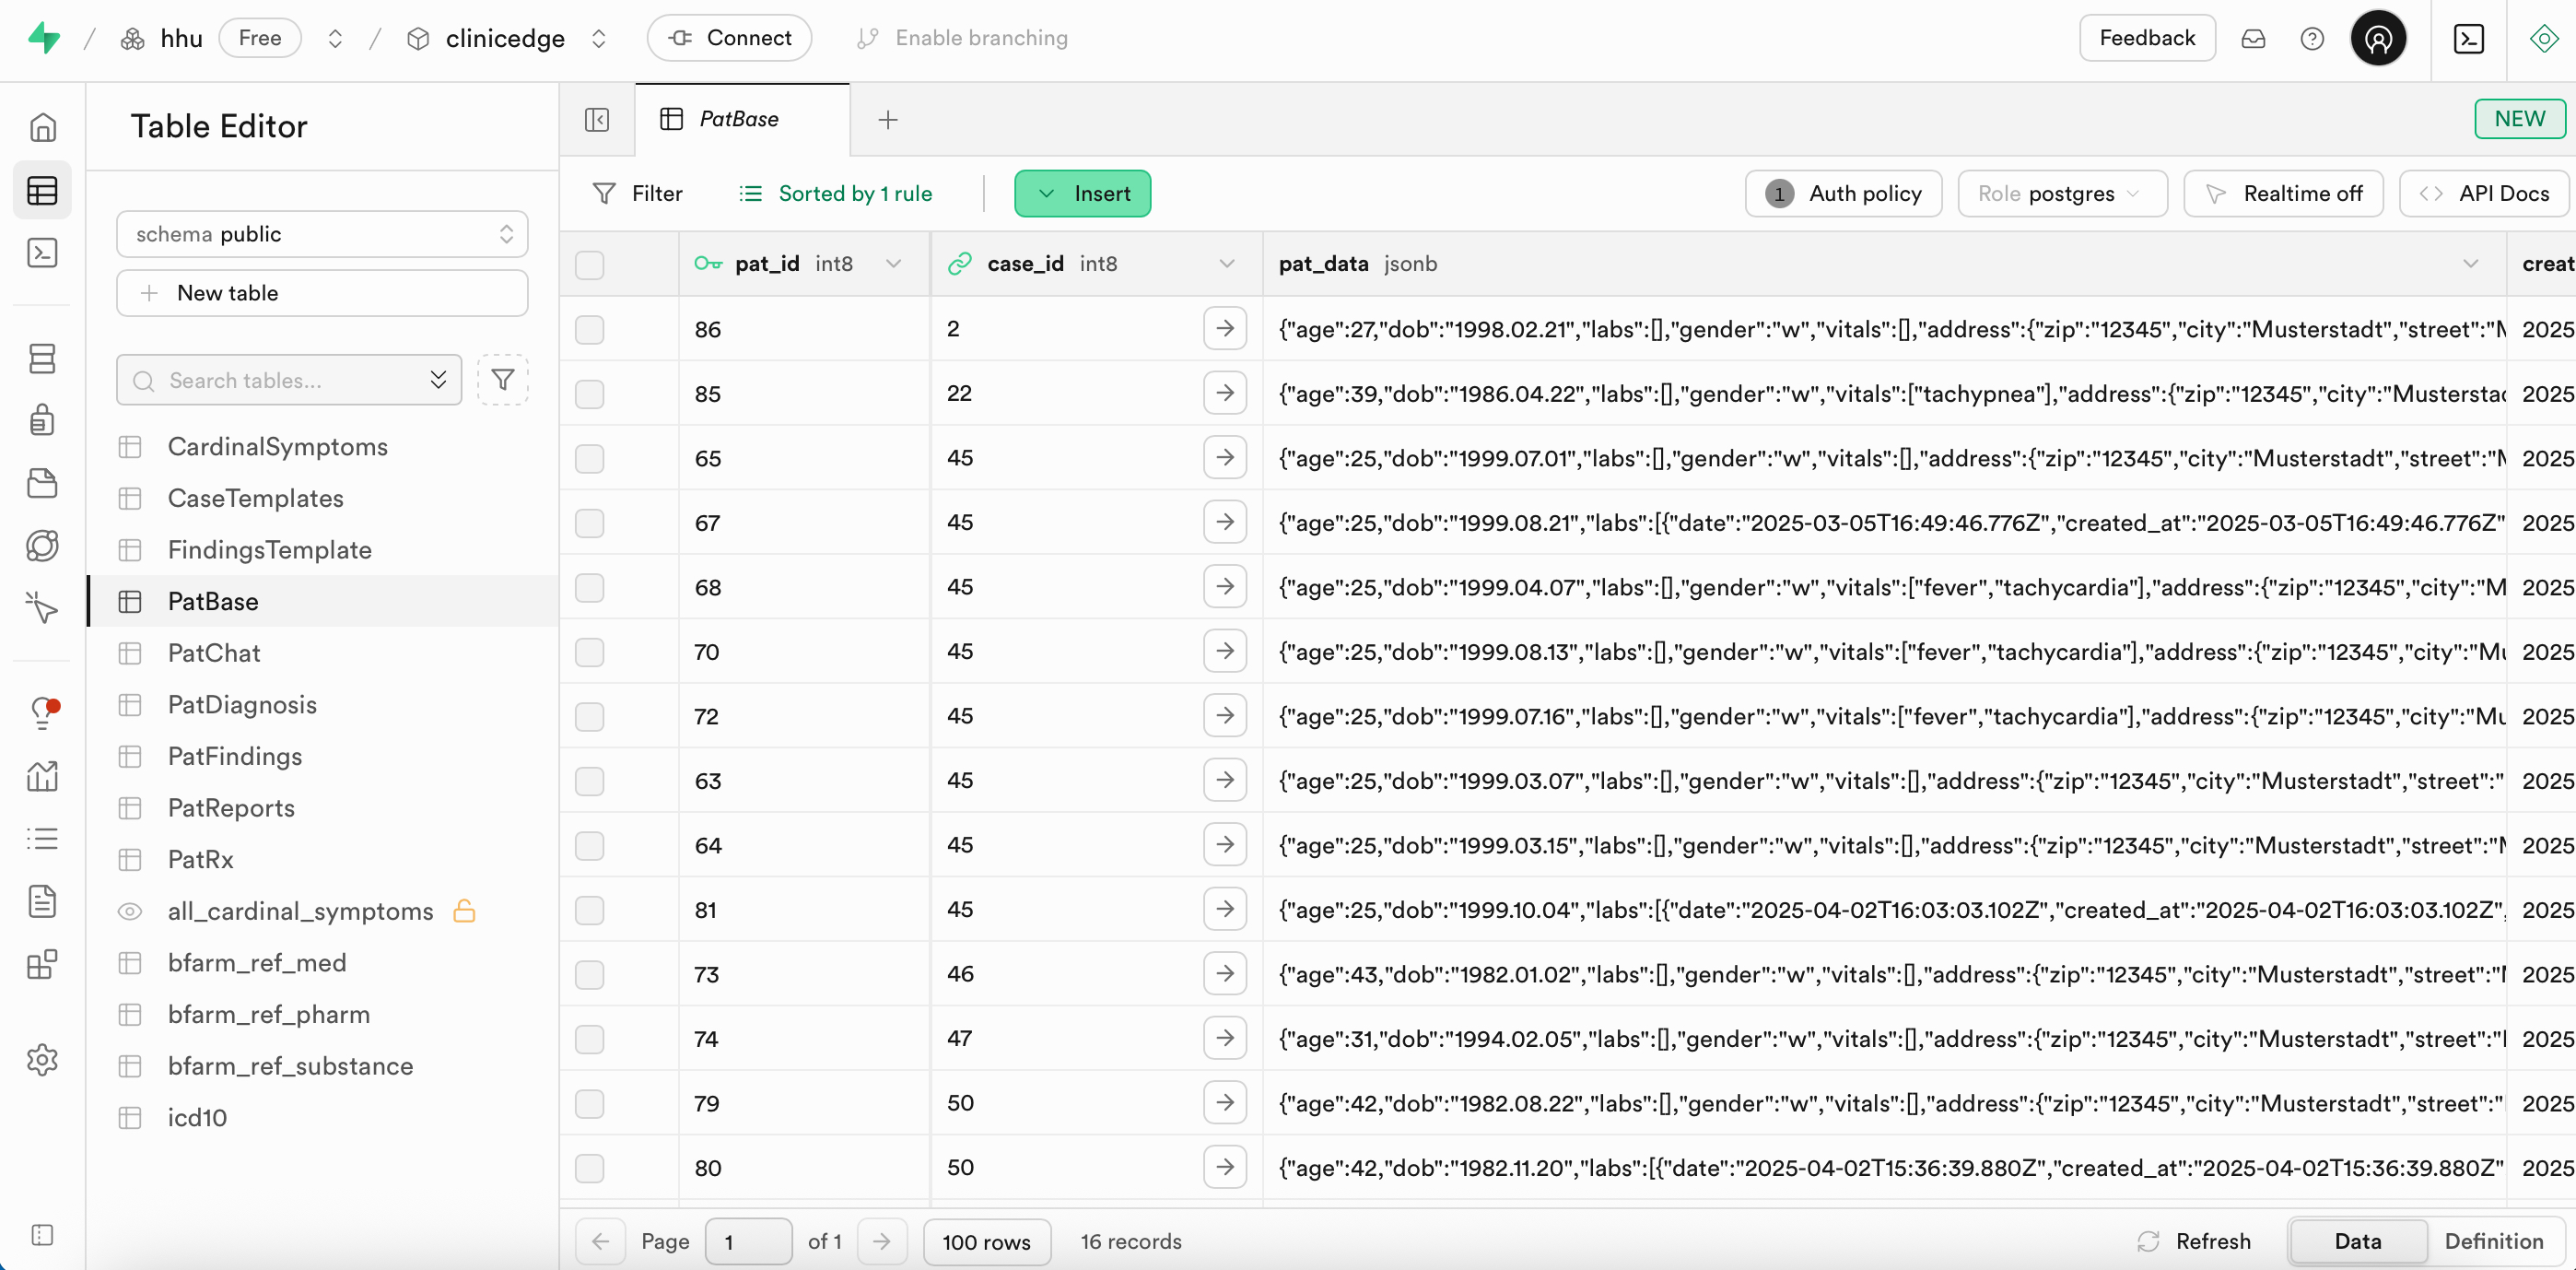Viewport: 2576px width, 1270px height.
Task: Check the row with pat_id 65
Action: click(x=589, y=458)
